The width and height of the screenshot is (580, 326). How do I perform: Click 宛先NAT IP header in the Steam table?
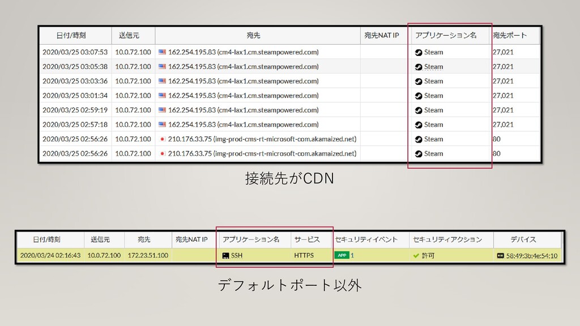coord(381,35)
